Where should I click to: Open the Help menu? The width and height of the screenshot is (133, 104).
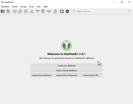(45, 7)
